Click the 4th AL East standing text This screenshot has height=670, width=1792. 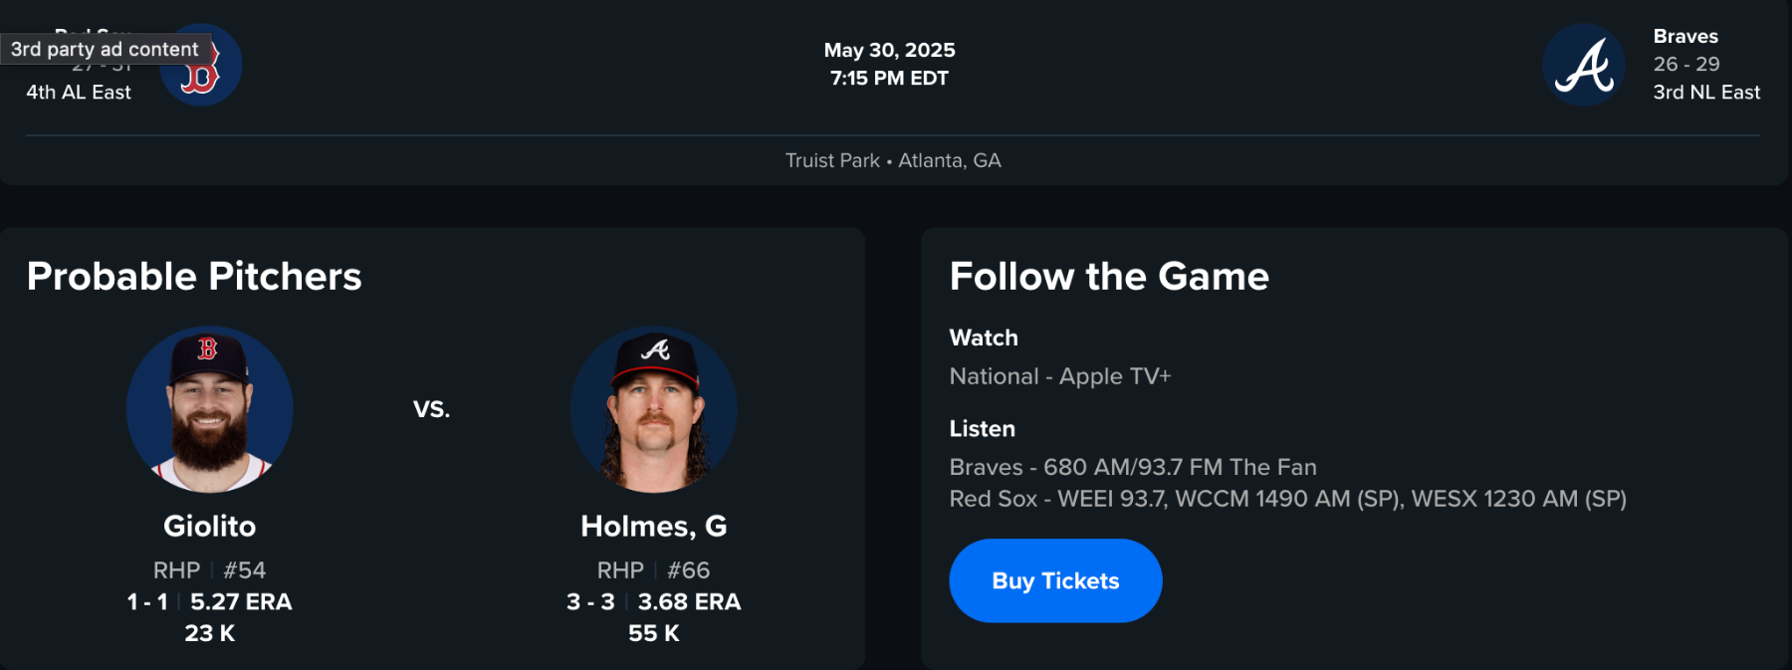click(x=79, y=93)
